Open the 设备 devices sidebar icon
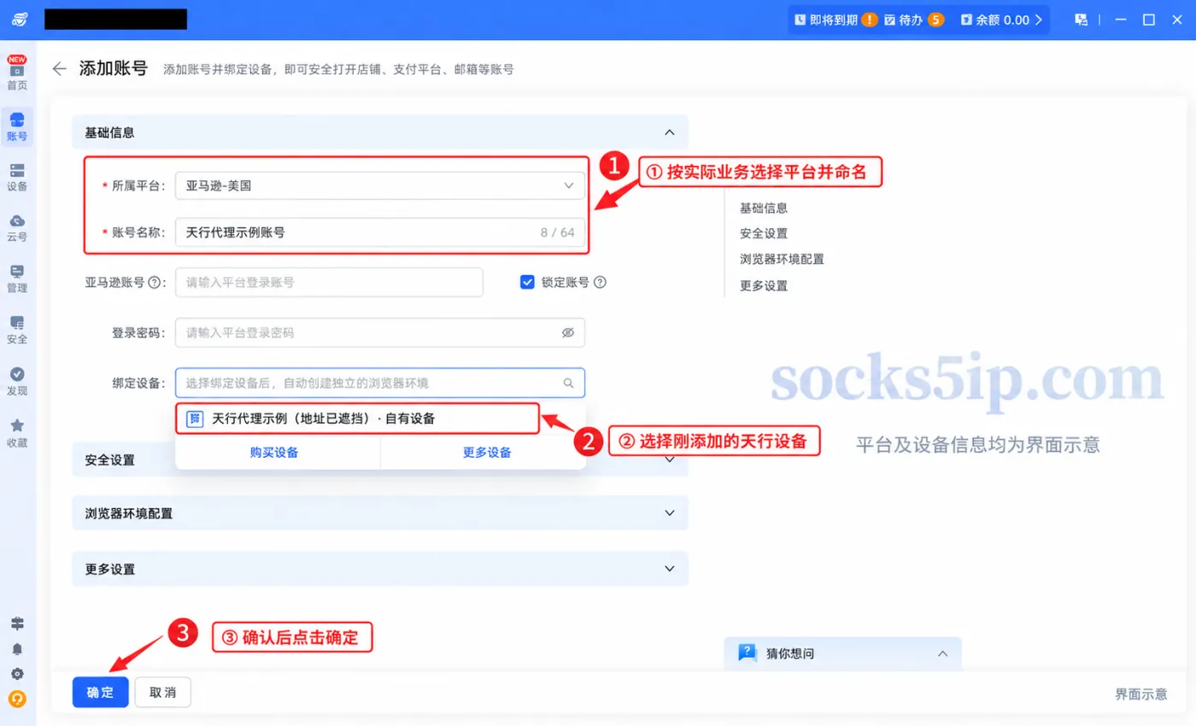 point(17,177)
